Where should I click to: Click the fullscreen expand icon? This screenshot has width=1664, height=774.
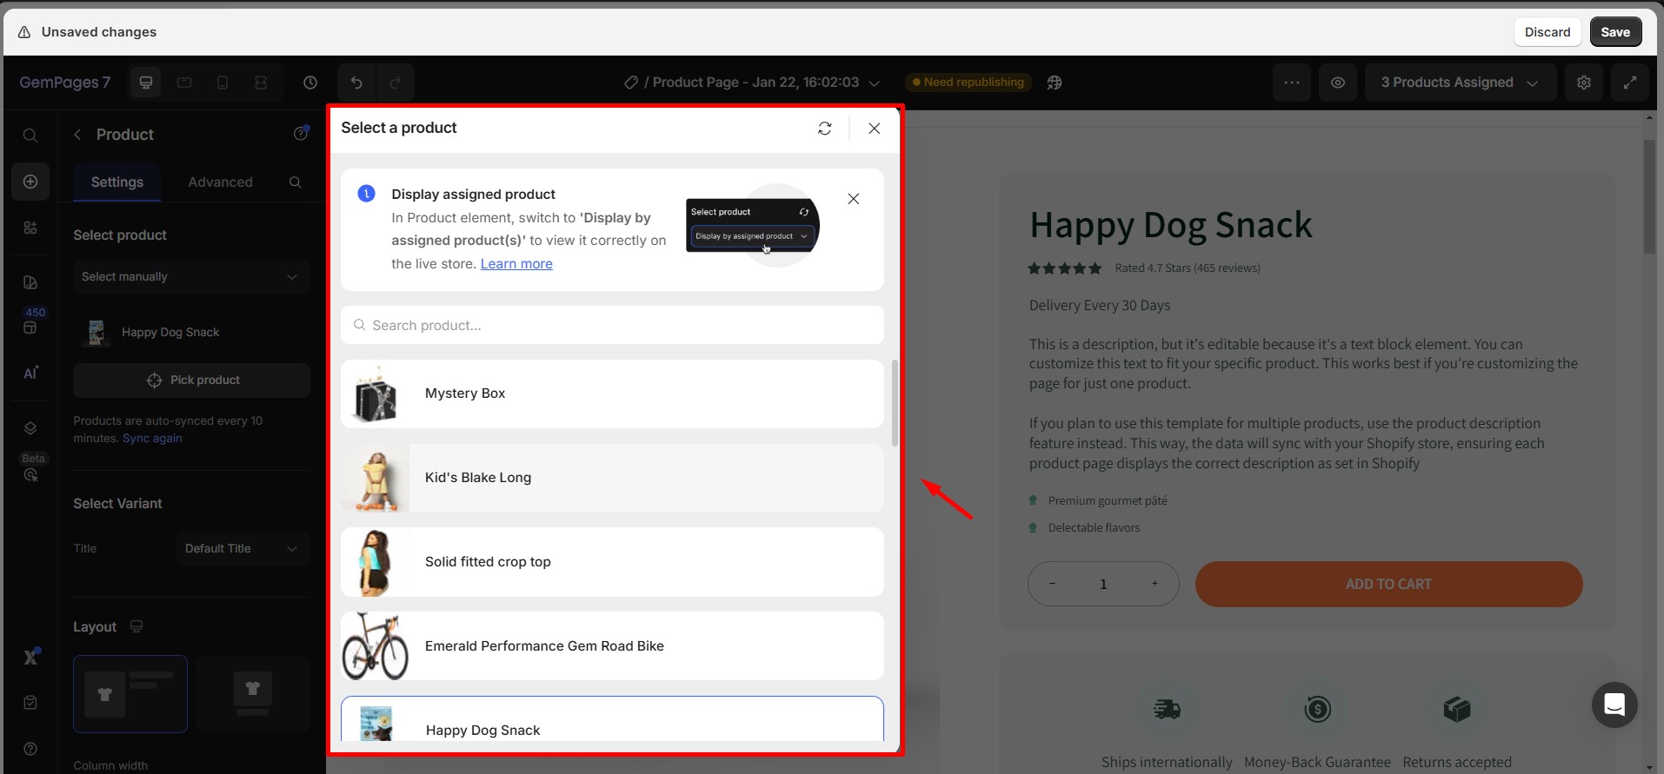[x=1629, y=83]
